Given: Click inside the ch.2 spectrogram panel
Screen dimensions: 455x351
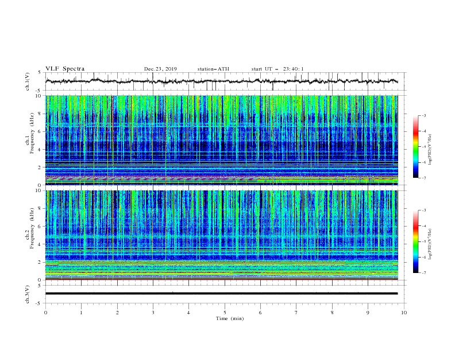Looking at the screenshot, I should (x=221, y=235).
